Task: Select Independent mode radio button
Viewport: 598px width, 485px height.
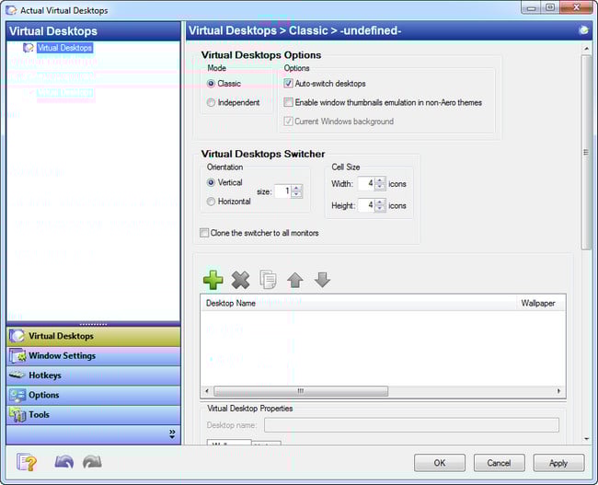Action: 212,102
